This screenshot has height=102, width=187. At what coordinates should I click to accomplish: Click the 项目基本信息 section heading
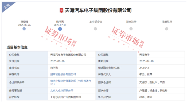(x=17, y=47)
